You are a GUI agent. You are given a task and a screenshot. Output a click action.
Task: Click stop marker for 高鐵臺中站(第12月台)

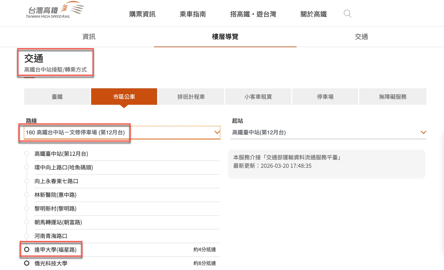[x=27, y=154]
